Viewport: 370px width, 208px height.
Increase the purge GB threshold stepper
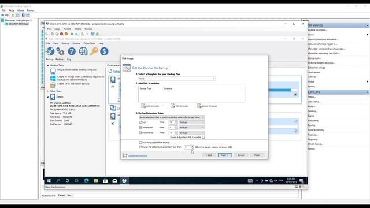point(193,146)
